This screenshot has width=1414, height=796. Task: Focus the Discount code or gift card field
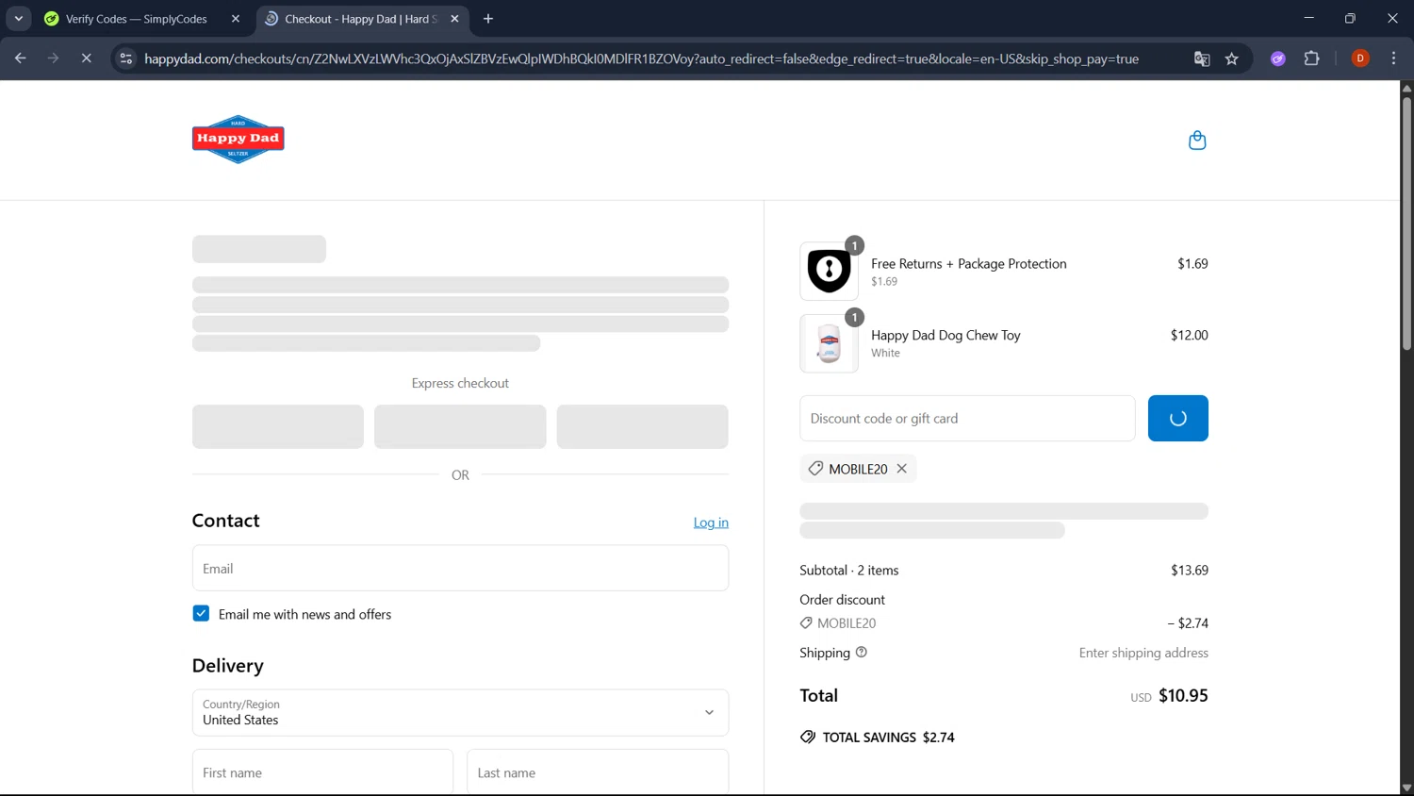[967, 419]
